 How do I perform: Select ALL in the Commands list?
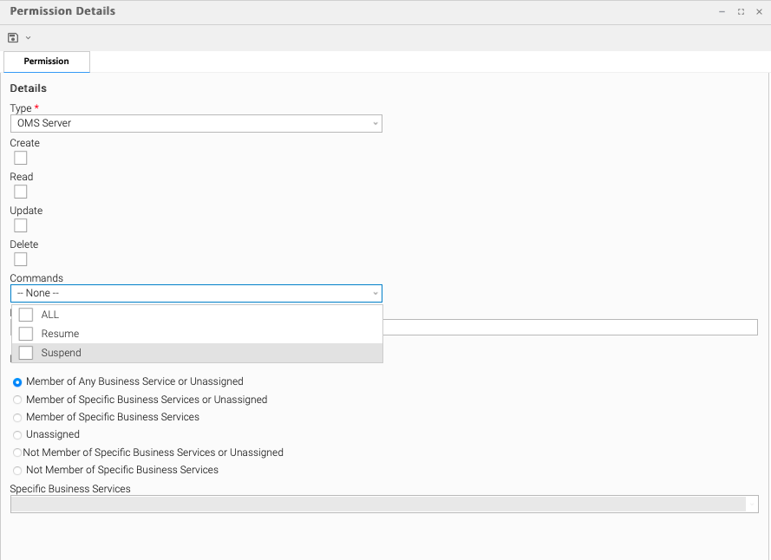[x=26, y=315]
